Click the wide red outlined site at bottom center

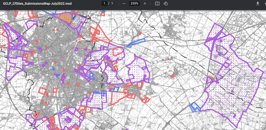122,98
